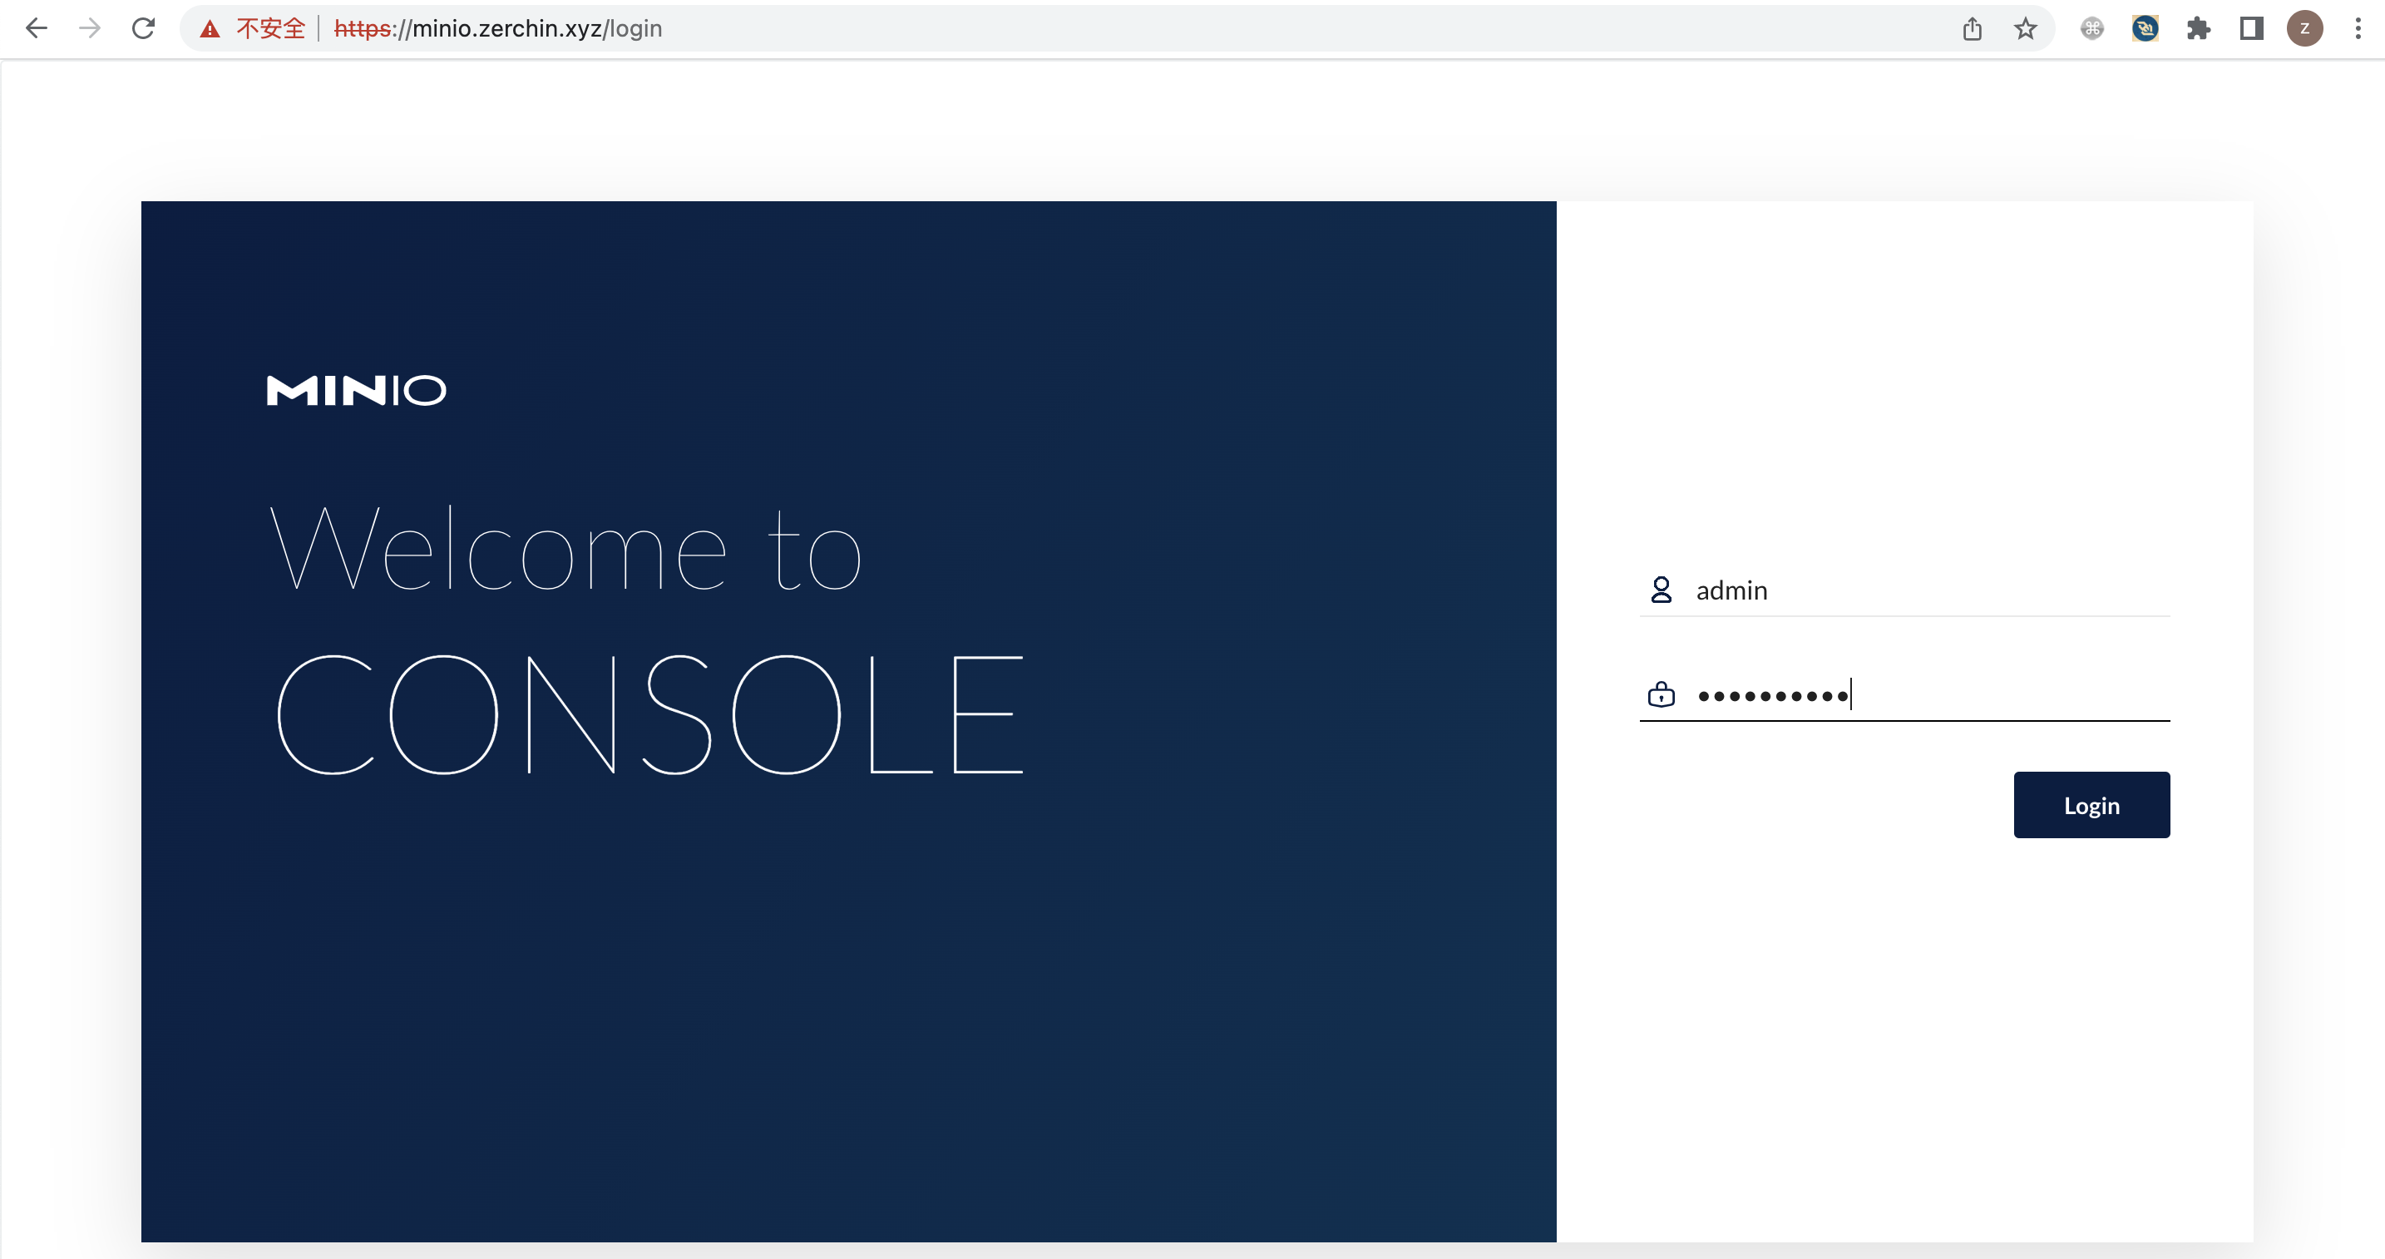The height and width of the screenshot is (1259, 2385).
Task: Click the red not-secure warning icon
Action: [210, 29]
